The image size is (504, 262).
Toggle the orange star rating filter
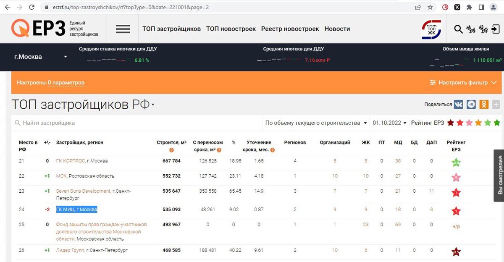478,123
